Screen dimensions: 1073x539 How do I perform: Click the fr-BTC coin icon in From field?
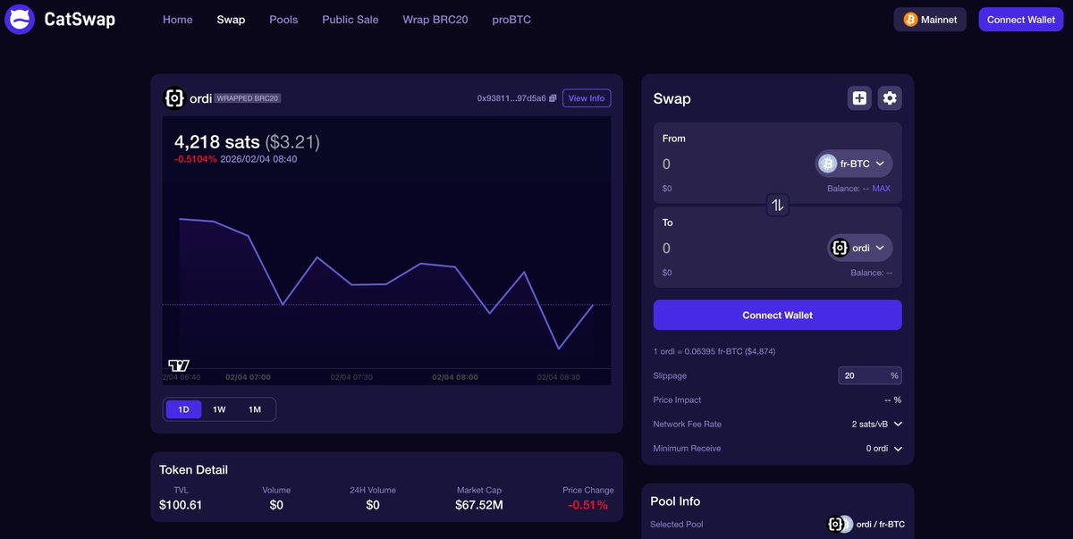(x=827, y=164)
